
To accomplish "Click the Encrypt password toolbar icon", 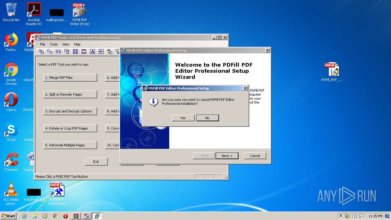I will [58, 52].
